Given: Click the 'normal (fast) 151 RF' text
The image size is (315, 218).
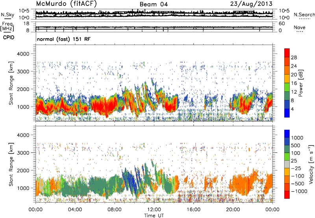Looking at the screenshot, I should click(64, 39).
